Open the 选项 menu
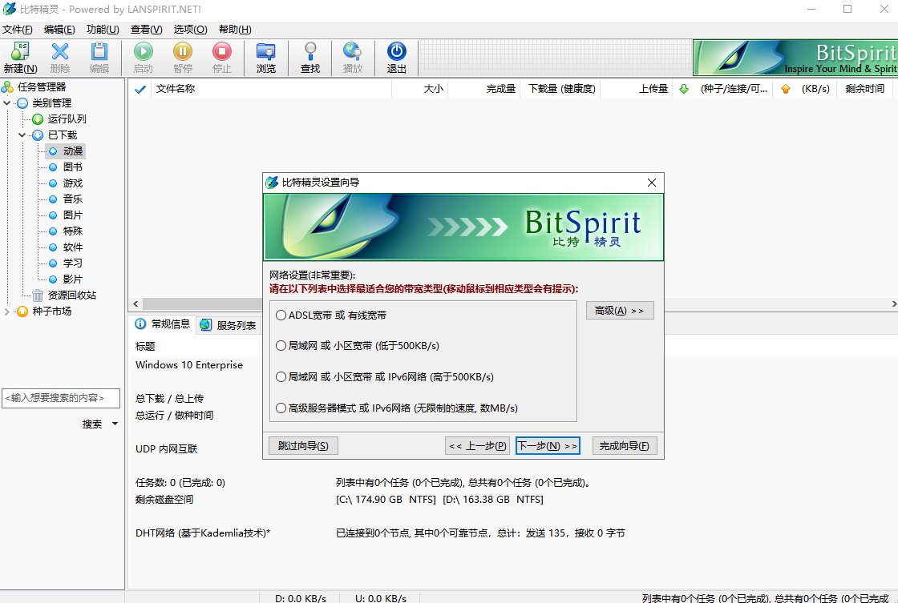898x603 pixels. (189, 28)
